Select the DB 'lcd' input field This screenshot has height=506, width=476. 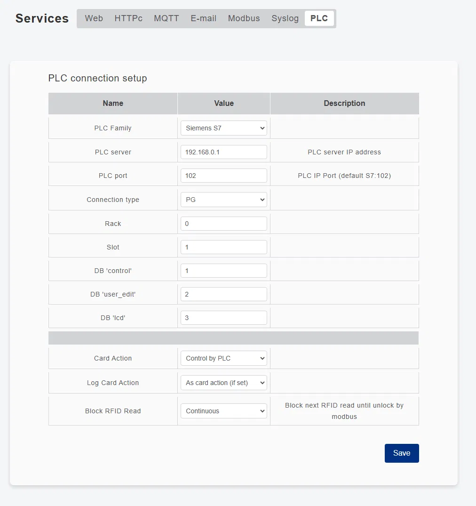[224, 318]
